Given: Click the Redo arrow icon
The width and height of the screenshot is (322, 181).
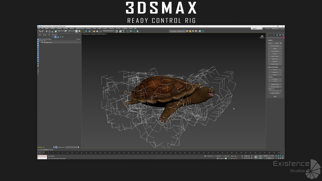Looking at the screenshot, I should coord(42,31).
